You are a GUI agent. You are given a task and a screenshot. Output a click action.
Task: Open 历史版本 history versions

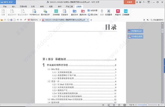tap(65, 12)
